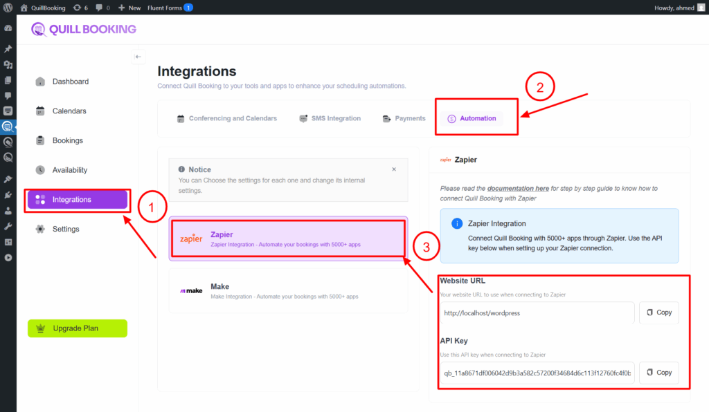
Task: Switch to the Payments tab
Action: [x=404, y=119]
